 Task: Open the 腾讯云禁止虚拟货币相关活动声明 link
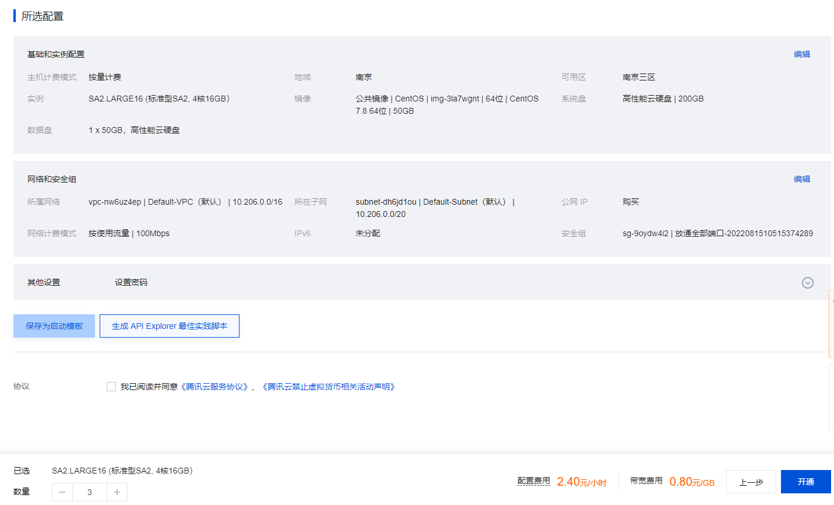[x=329, y=386]
